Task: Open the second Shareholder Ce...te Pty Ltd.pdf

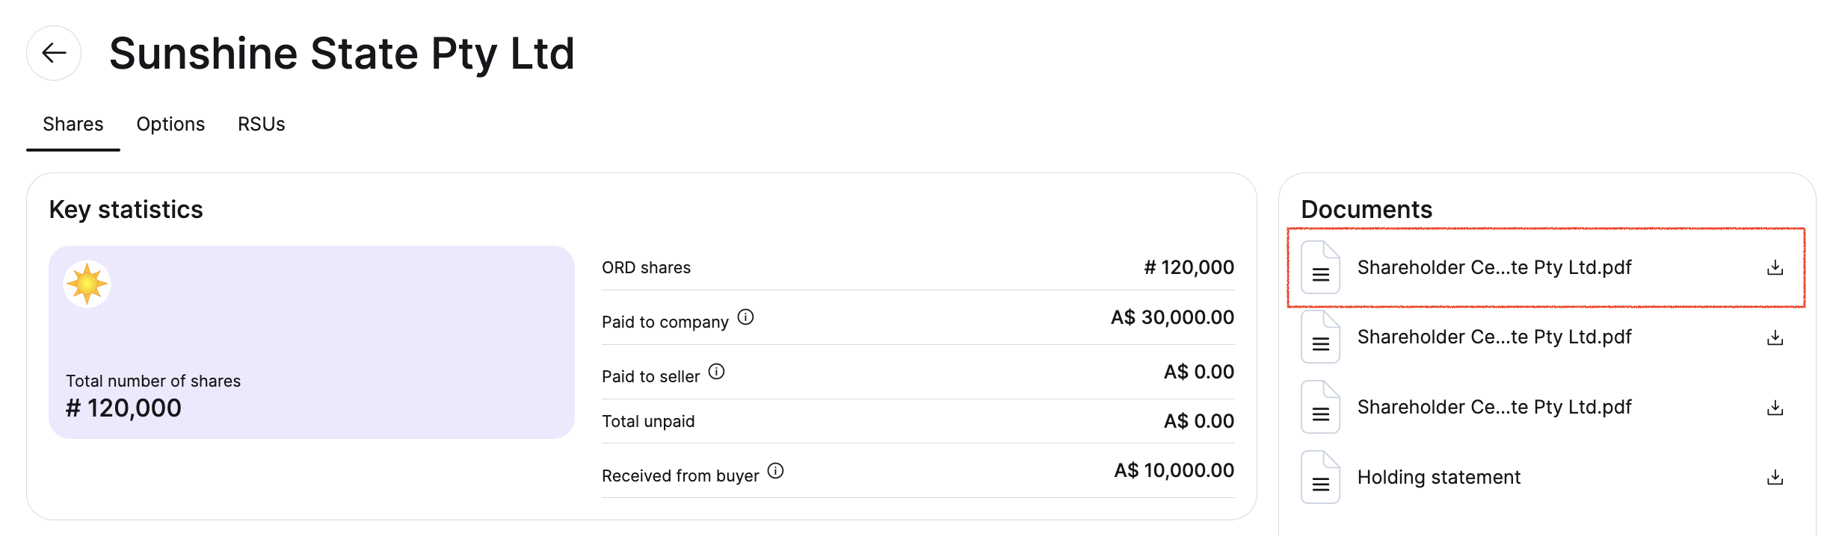Action: [x=1494, y=337]
